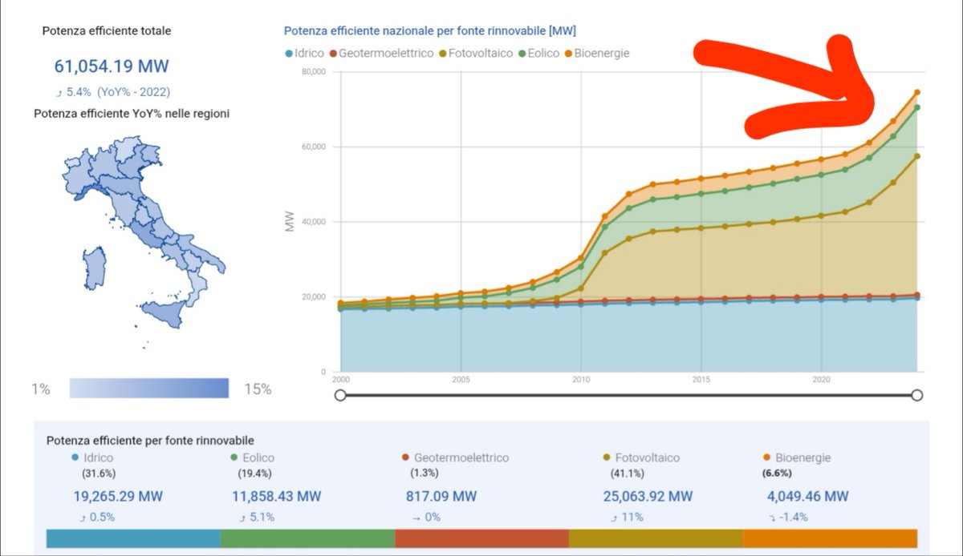Click the 25,063.92 MW Fotovoltaico value

point(649,497)
